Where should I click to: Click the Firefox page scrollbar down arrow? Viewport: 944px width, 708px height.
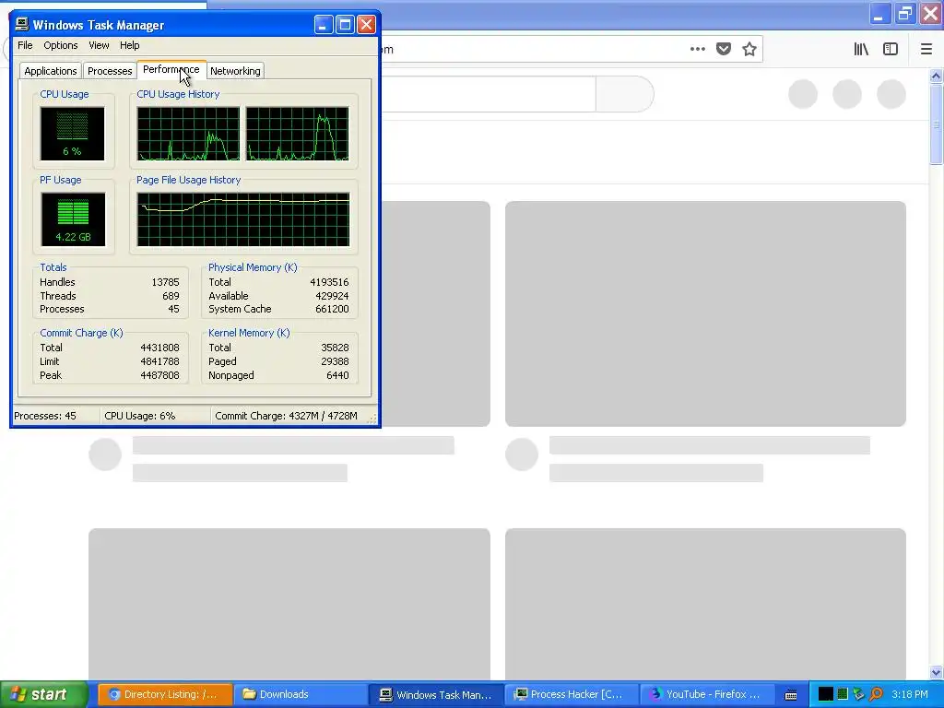(936, 672)
